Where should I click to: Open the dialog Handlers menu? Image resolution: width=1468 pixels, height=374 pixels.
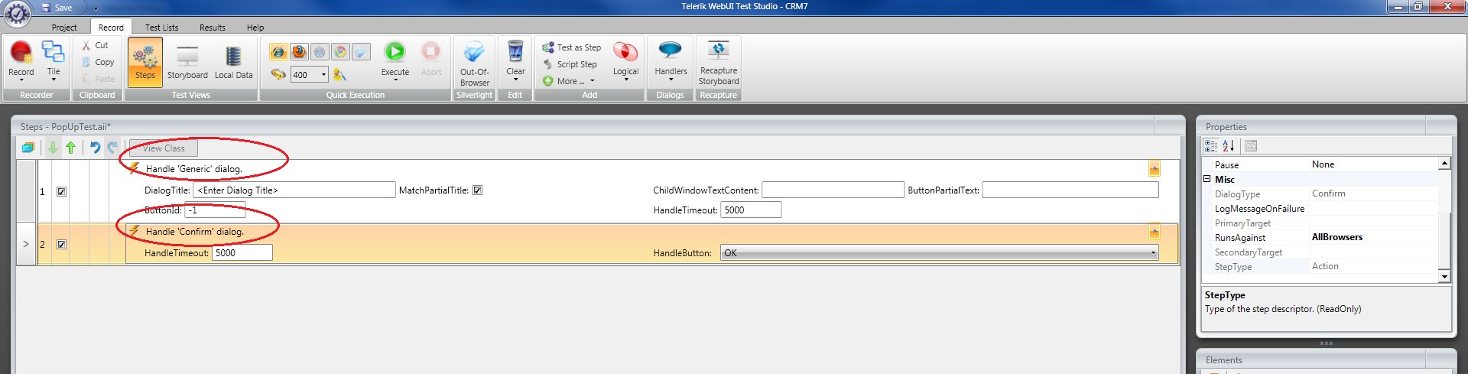point(671,61)
